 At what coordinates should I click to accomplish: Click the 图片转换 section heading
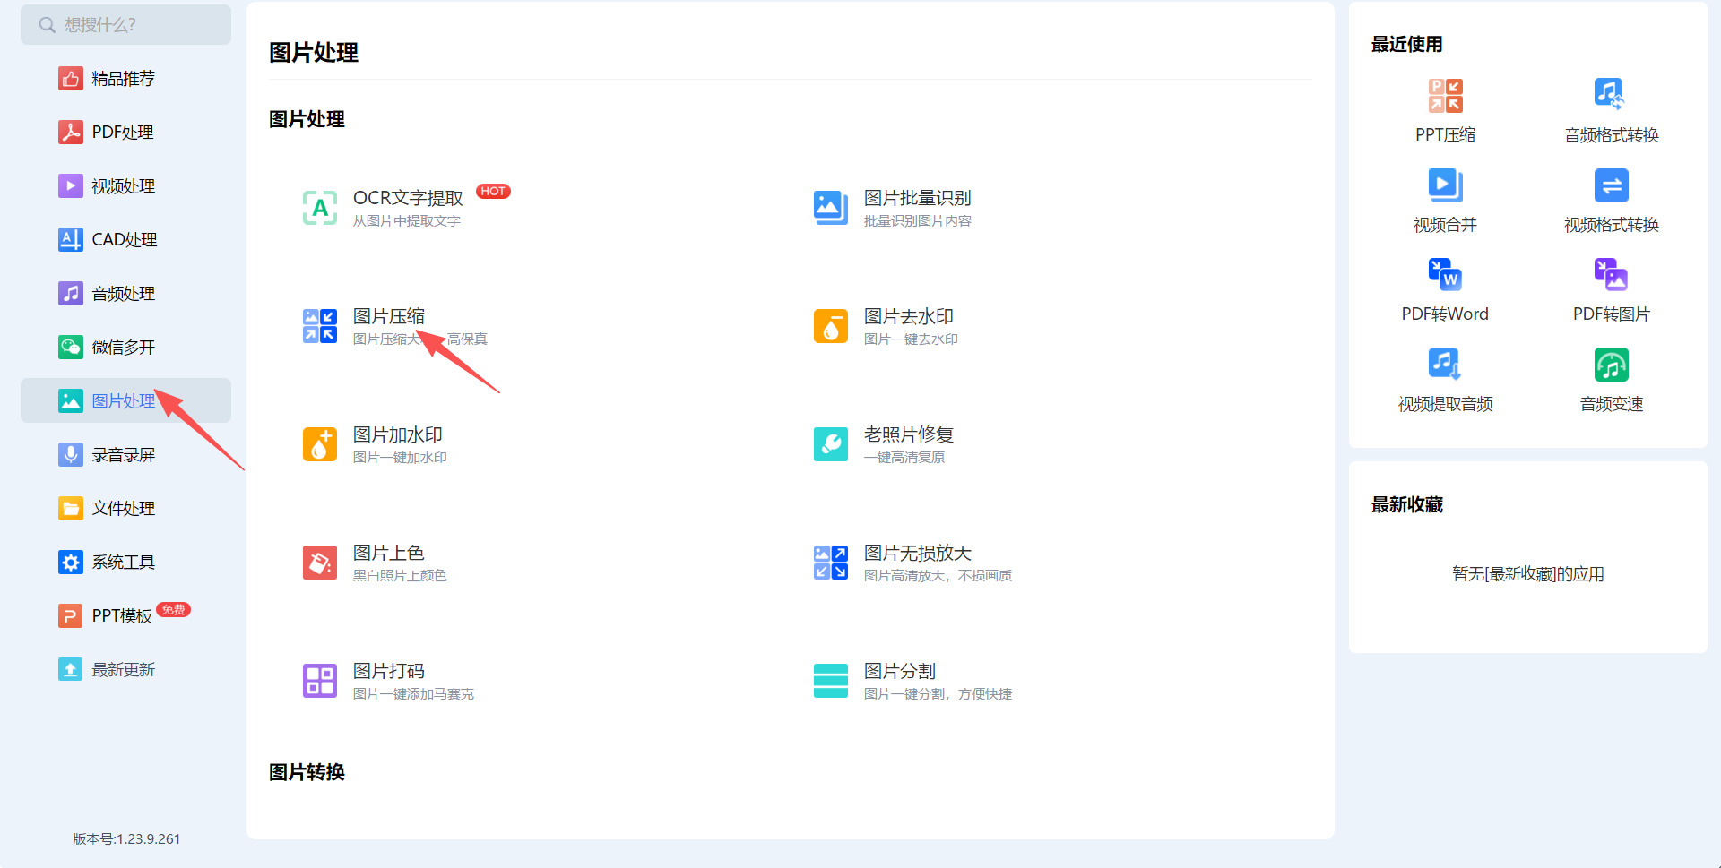coord(307,772)
